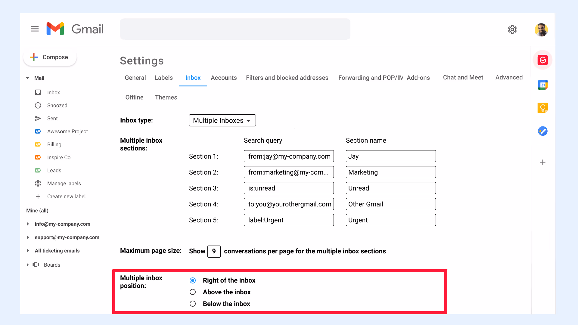This screenshot has width=578, height=325.
Task: Click the Billing label icon
Action: (x=38, y=144)
